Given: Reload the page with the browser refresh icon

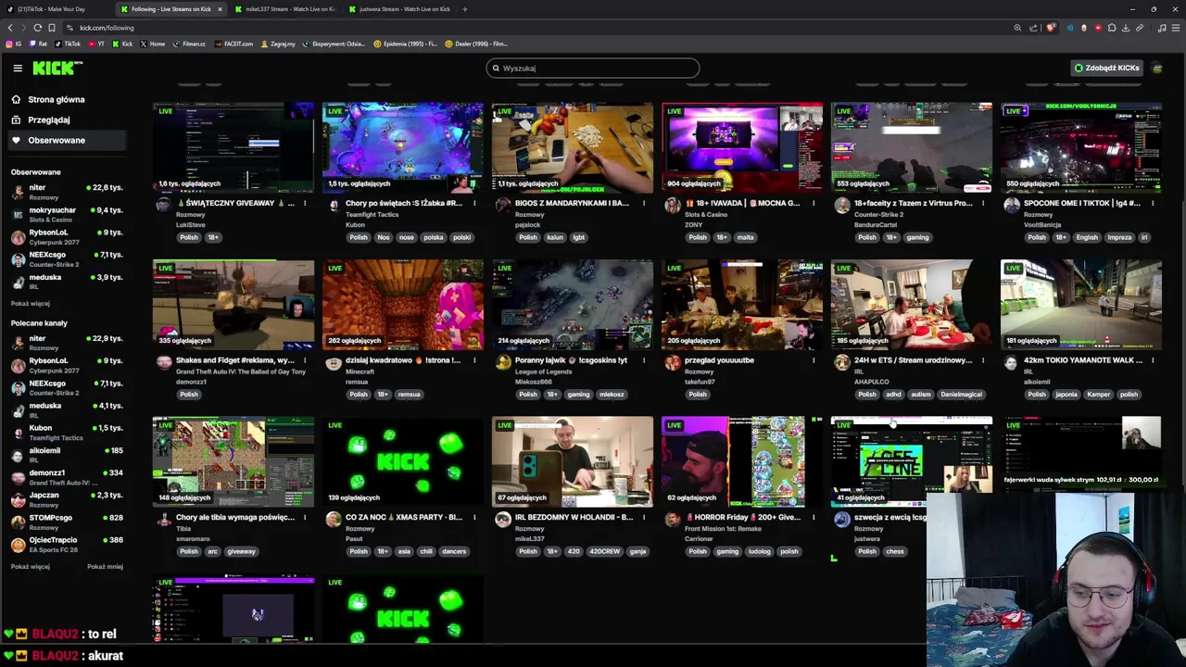Looking at the screenshot, I should (38, 28).
